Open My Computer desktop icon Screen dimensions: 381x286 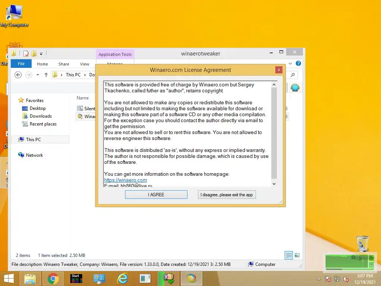pos(15,15)
